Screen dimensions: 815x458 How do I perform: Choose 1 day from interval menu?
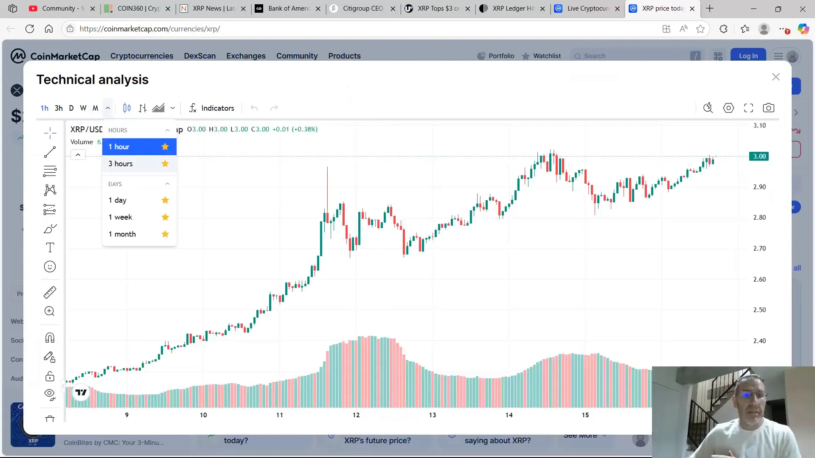139,200
